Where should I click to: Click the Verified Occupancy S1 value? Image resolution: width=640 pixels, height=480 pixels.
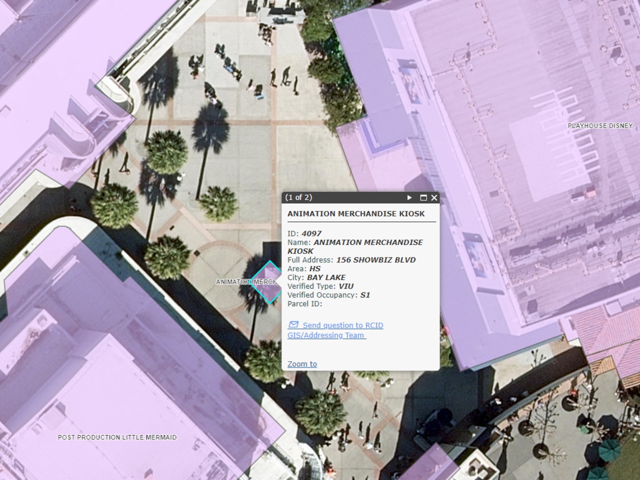365,295
